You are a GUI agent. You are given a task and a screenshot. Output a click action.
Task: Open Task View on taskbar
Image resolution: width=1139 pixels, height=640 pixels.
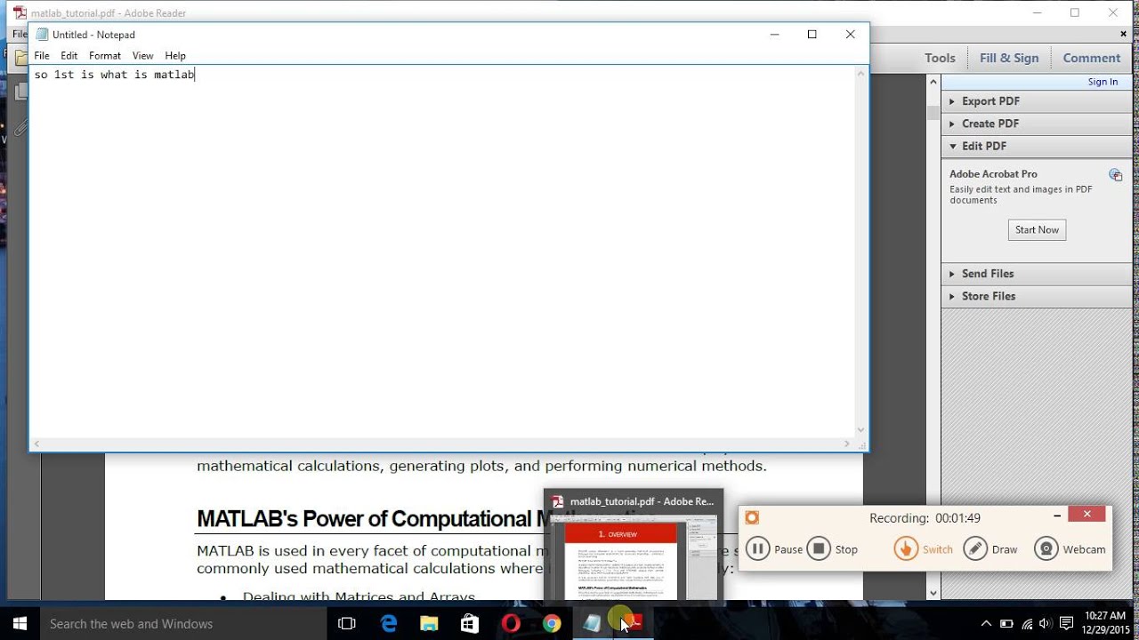click(347, 624)
